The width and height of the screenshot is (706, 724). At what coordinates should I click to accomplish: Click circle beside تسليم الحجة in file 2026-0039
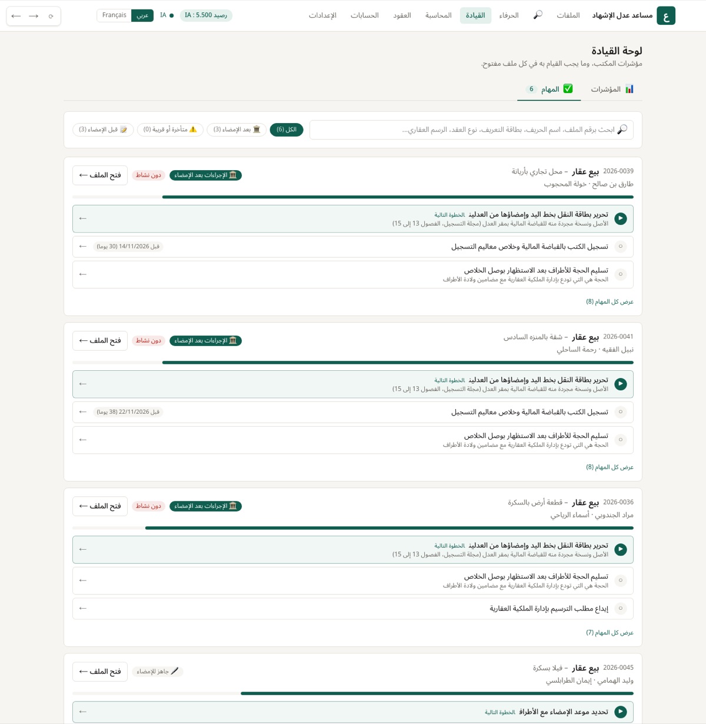[620, 274]
